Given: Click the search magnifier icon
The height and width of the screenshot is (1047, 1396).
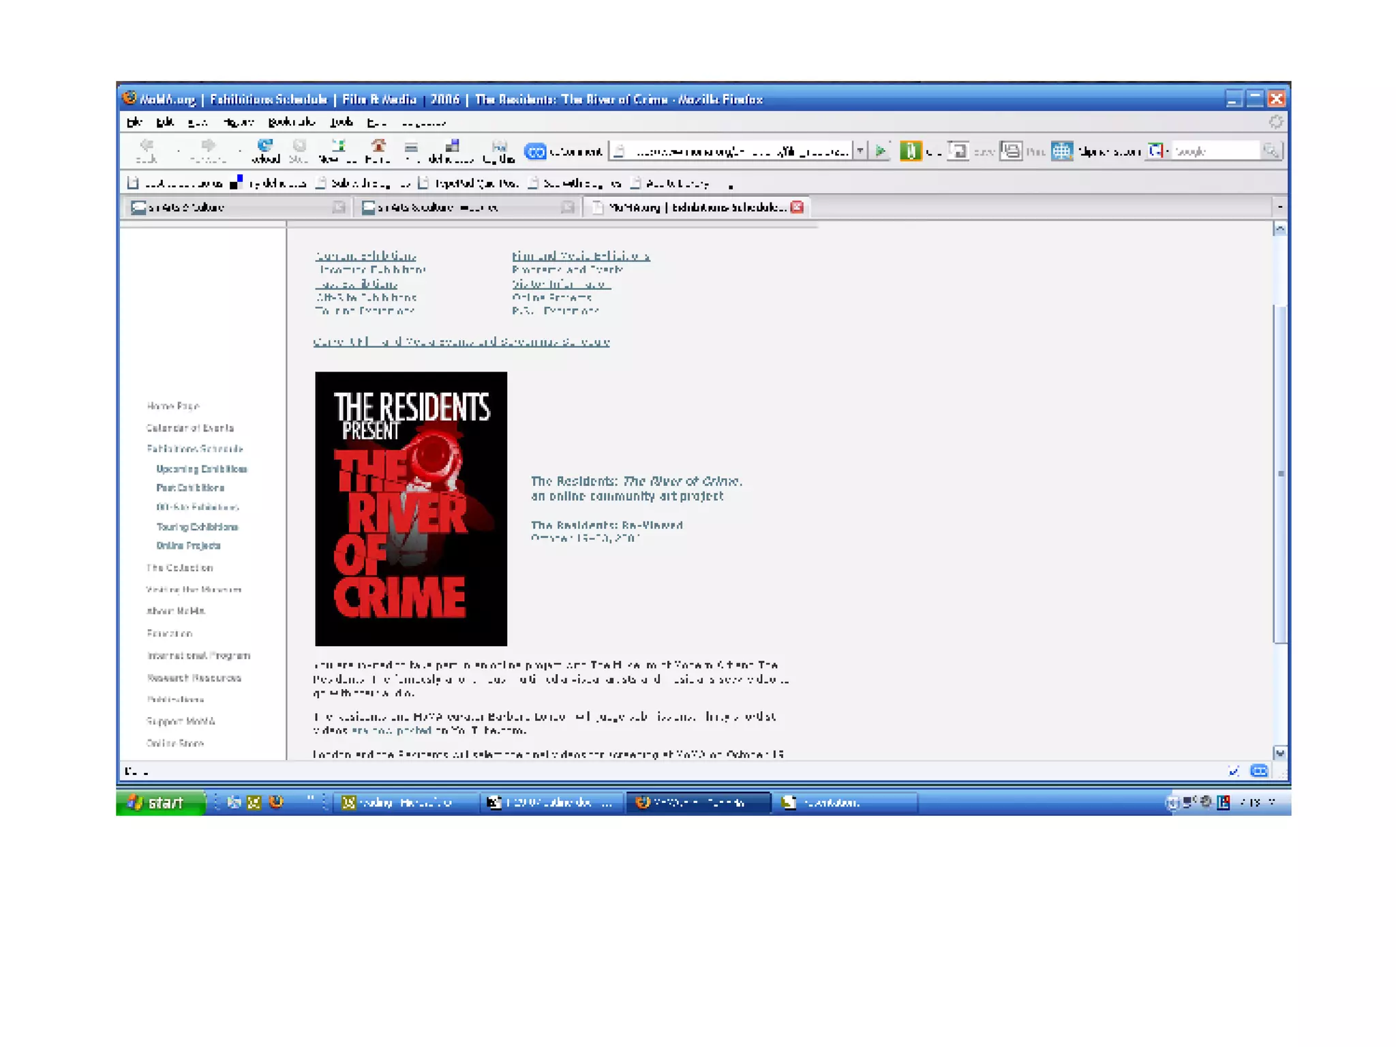Looking at the screenshot, I should (x=1271, y=151).
